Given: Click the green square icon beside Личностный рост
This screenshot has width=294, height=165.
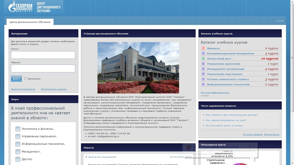Looking at the screenshot, I should pos(203,59).
